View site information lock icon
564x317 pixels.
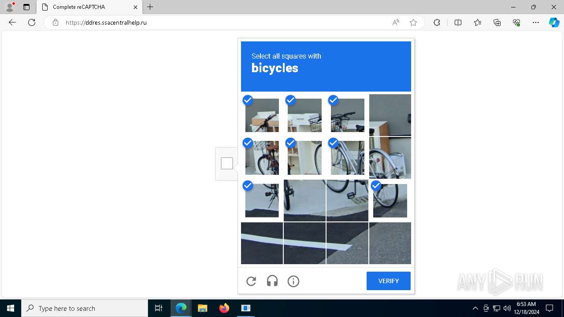pos(56,22)
